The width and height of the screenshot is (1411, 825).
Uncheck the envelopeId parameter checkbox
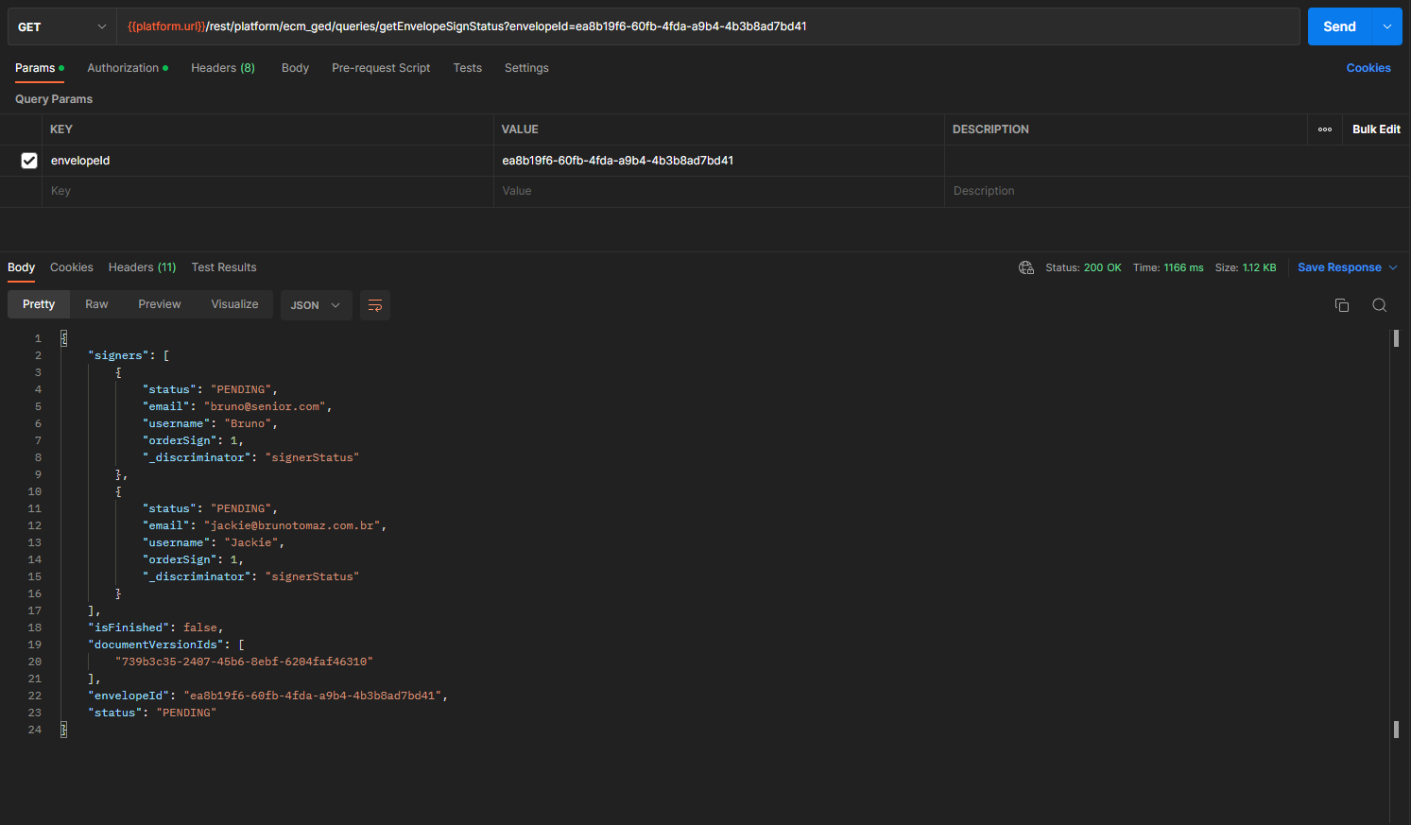29,161
